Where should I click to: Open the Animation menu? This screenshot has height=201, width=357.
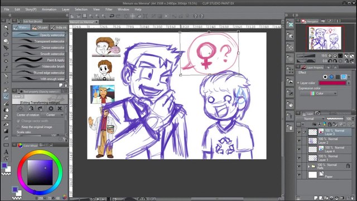[49, 9]
